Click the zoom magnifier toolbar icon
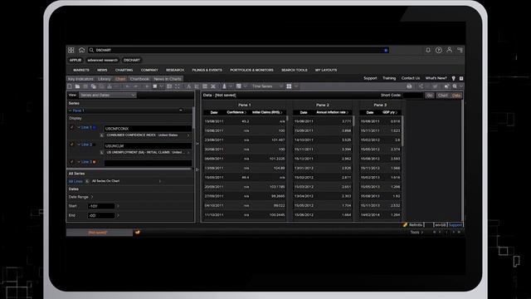 click(x=455, y=86)
